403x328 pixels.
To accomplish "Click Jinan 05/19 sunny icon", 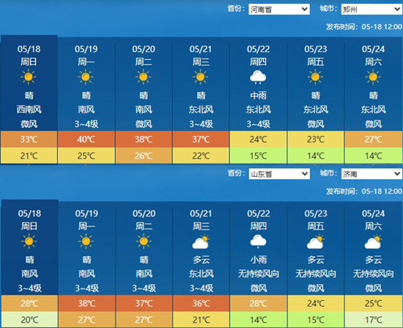I will pos(86,241).
